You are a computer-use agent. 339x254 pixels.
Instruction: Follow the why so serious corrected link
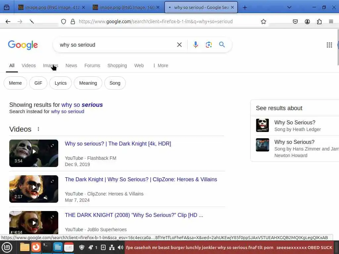tap(82, 105)
